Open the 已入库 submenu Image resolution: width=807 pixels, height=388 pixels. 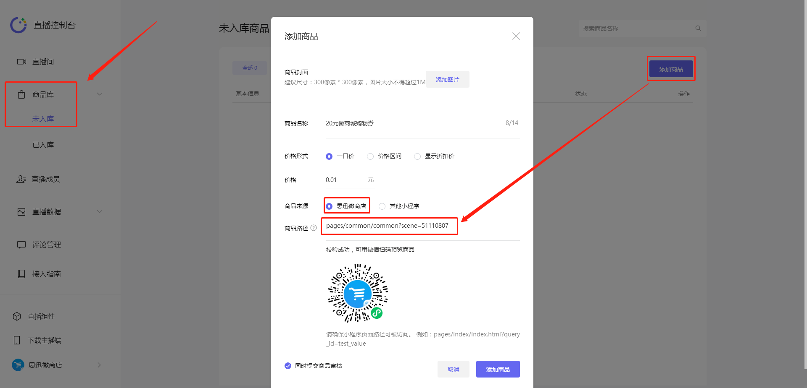[x=43, y=145]
